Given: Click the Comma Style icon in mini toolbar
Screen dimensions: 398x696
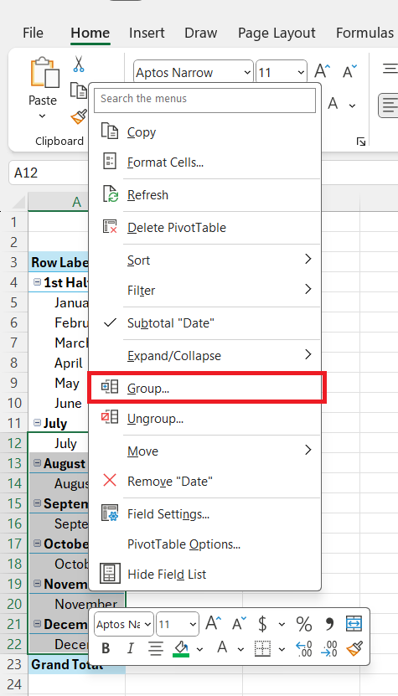Looking at the screenshot, I should (x=329, y=624).
